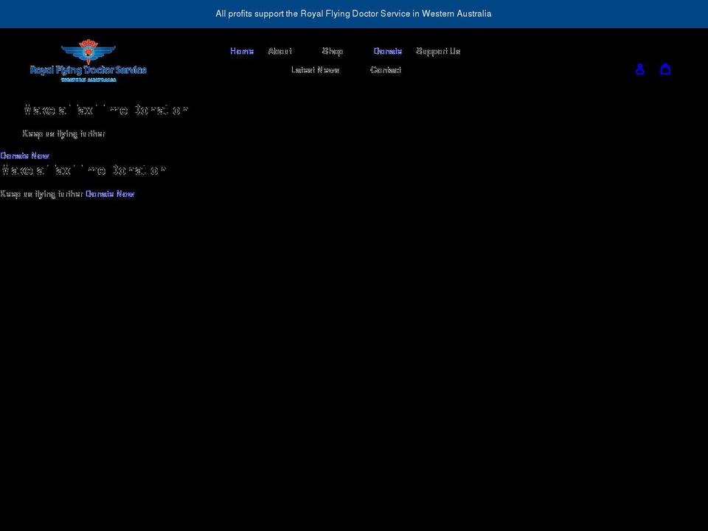Open the Latest News menu
This screenshot has width=708, height=531.
point(315,70)
